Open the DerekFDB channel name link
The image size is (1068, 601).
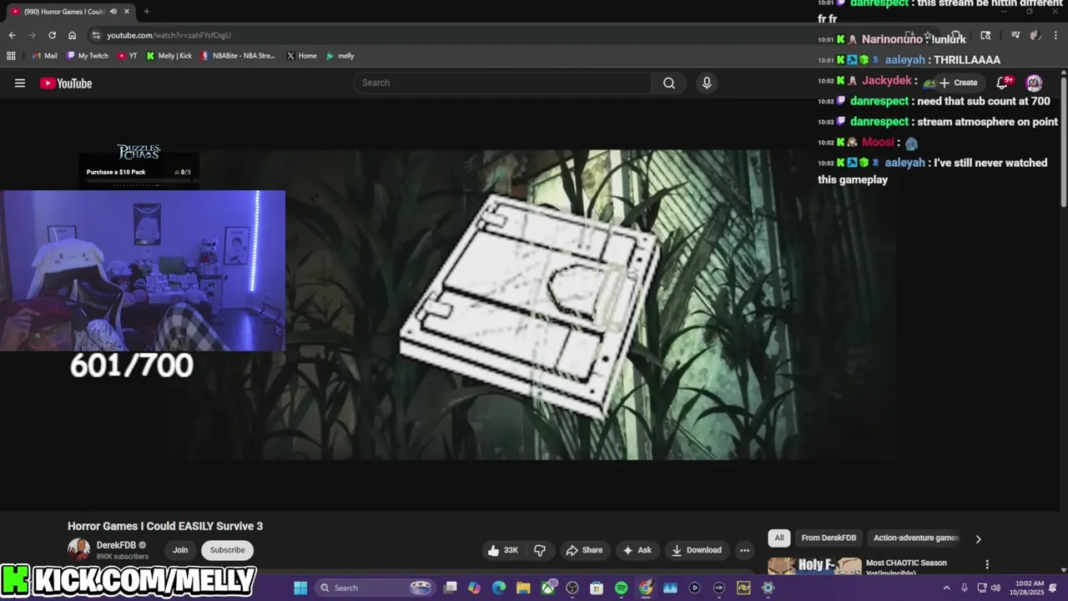click(116, 545)
